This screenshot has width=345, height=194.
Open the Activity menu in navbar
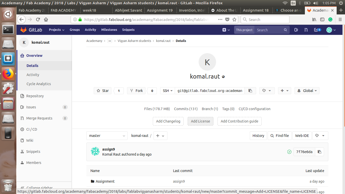pos(90,30)
